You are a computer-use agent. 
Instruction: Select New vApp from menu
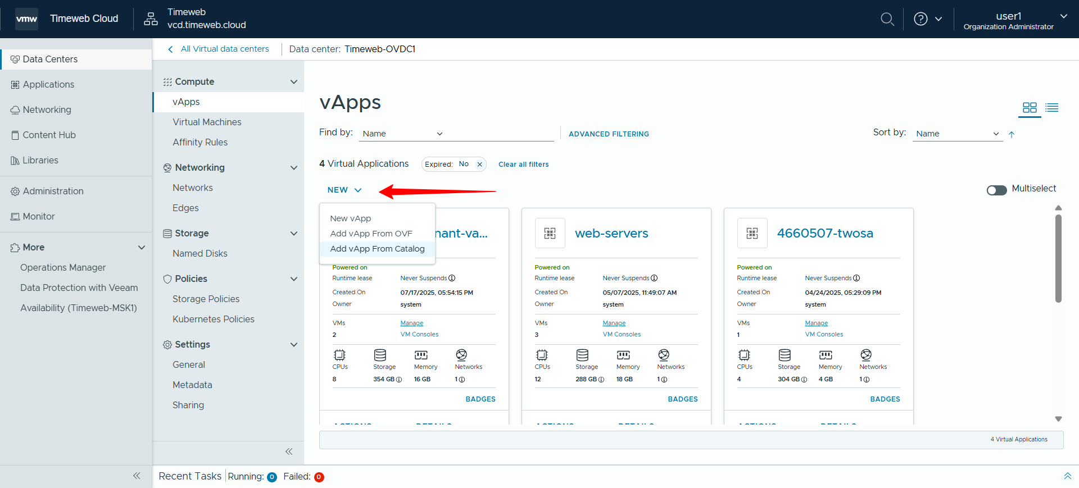[x=377, y=218]
